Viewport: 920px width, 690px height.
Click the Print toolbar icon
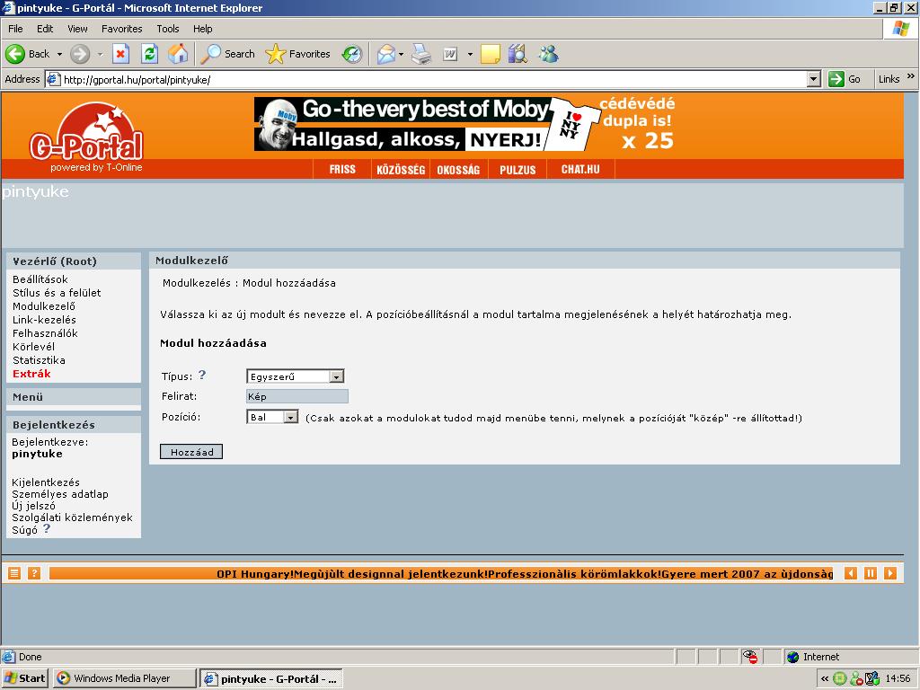tap(421, 54)
